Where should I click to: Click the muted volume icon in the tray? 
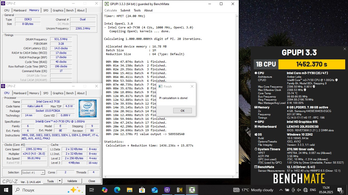coord(299,190)
